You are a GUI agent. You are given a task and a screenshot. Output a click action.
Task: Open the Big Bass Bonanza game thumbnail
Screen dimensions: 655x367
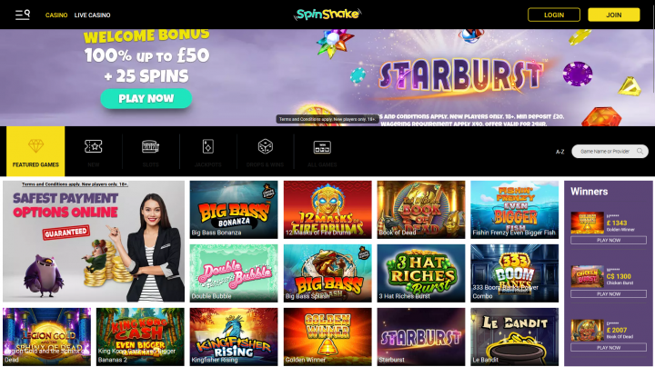click(234, 209)
